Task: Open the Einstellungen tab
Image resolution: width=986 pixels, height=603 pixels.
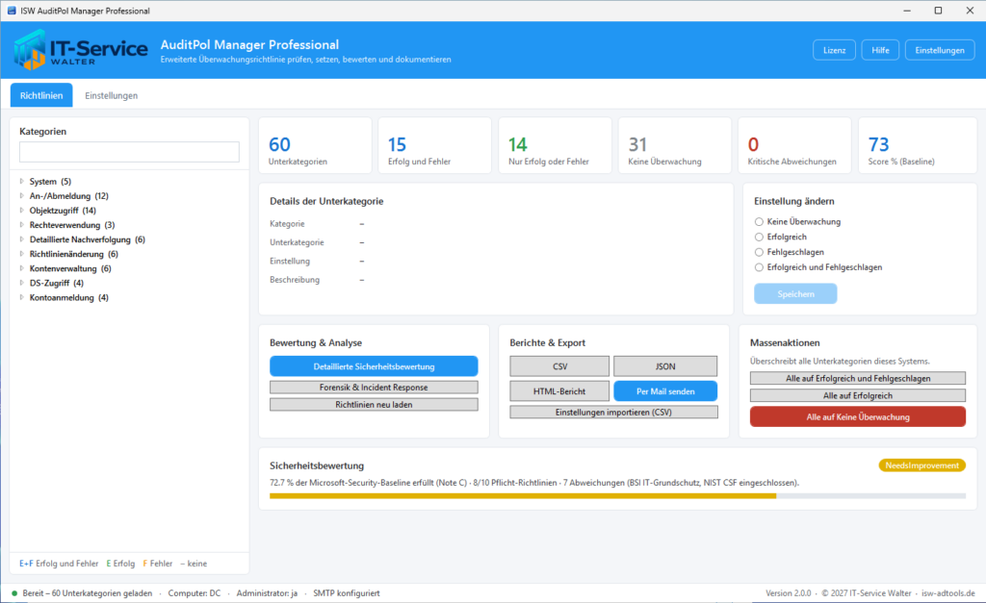Action: coord(112,95)
